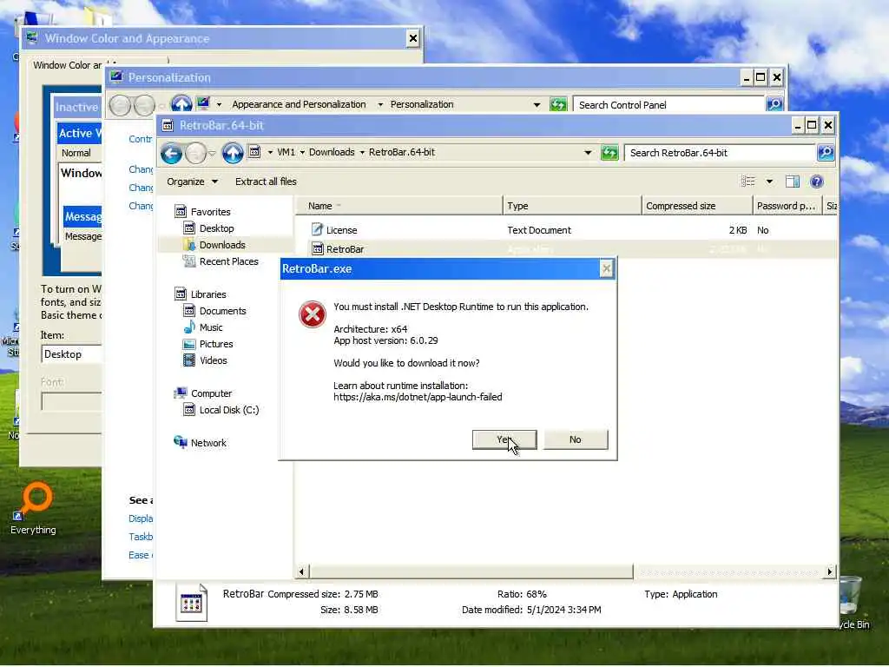Select the RetroBar application file
The width and height of the screenshot is (889, 667).
tap(345, 249)
